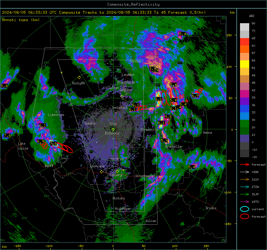Viewport: 267px width, 250px height.
Task: Select the cyan 27ZW arrow legend entry
Action: pyautogui.click(x=244, y=187)
